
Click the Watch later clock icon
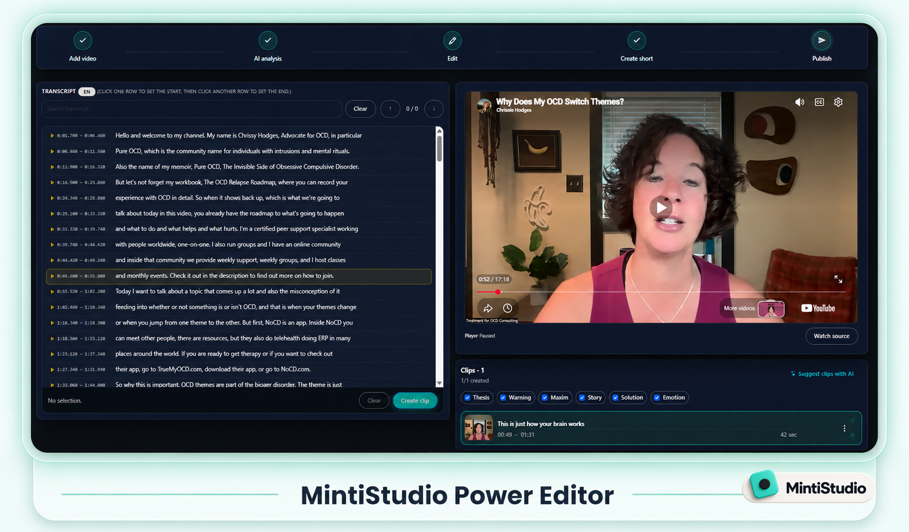click(507, 308)
